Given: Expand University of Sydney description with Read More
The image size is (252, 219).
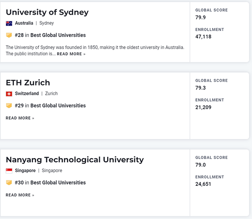Looking at the screenshot, I should pos(71,54).
